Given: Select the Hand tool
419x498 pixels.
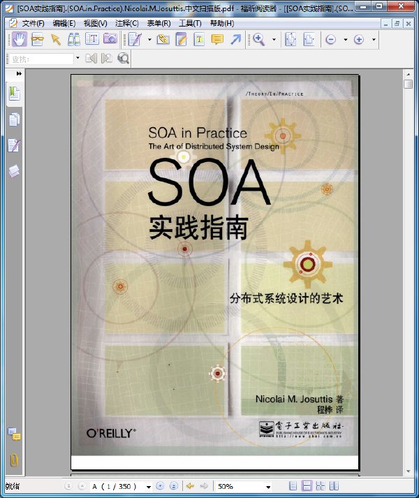Looking at the screenshot, I should (x=20, y=40).
